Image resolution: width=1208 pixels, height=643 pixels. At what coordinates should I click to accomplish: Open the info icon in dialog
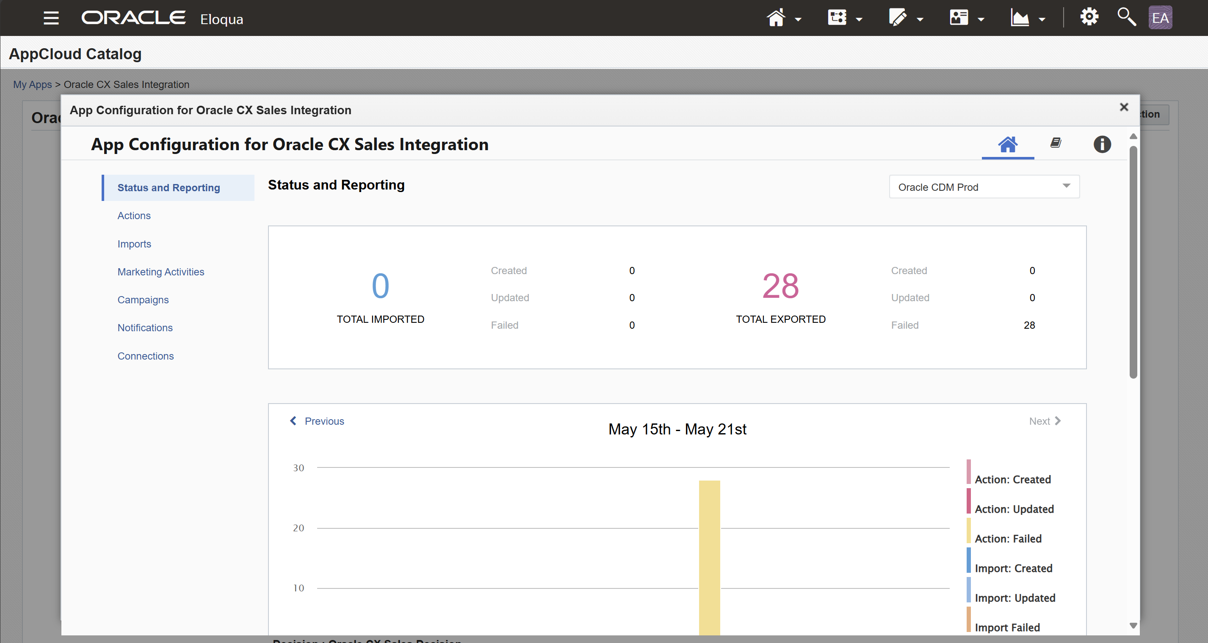point(1102,144)
